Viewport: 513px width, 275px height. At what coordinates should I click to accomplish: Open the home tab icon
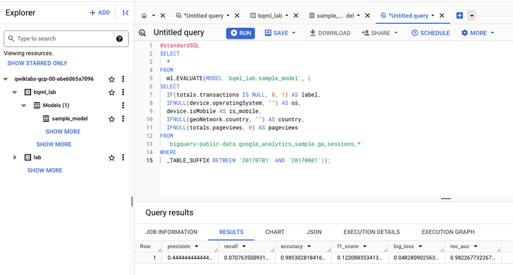pyautogui.click(x=144, y=16)
